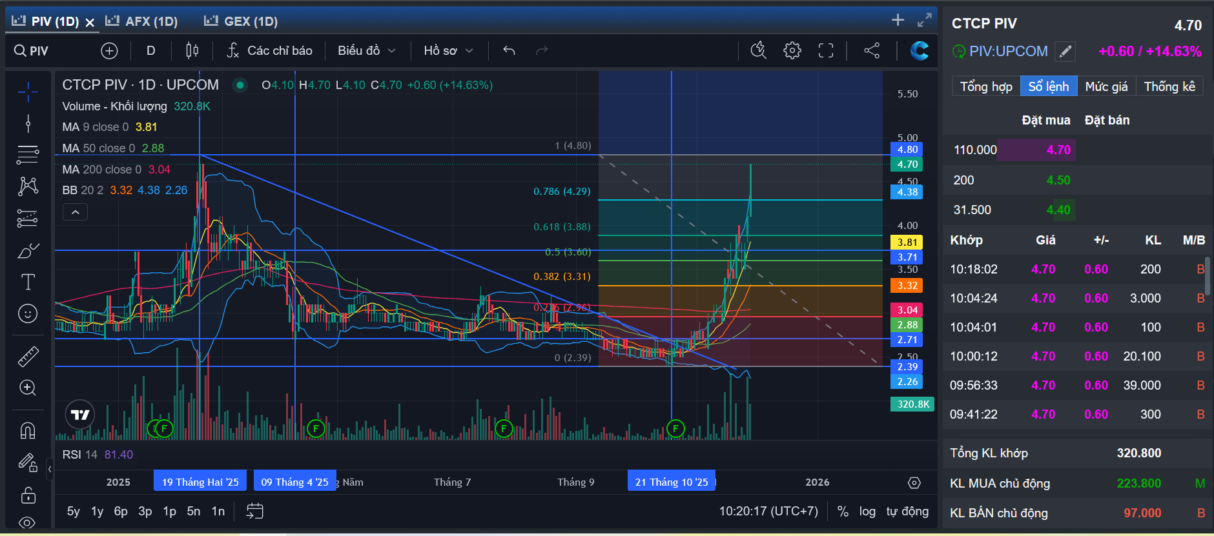The image size is (1214, 536).
Task: Select the Sổ lệnh tab
Action: click(x=1049, y=86)
